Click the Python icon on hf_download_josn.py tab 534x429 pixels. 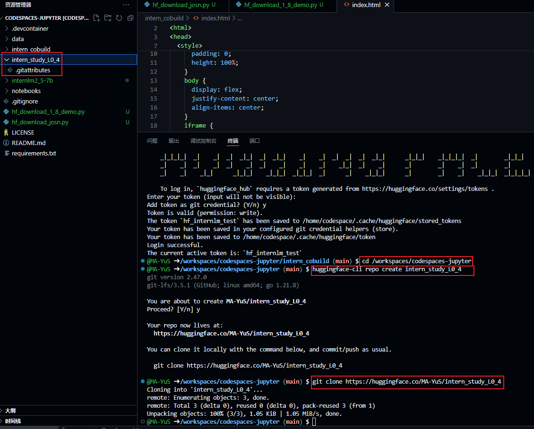[x=147, y=5]
